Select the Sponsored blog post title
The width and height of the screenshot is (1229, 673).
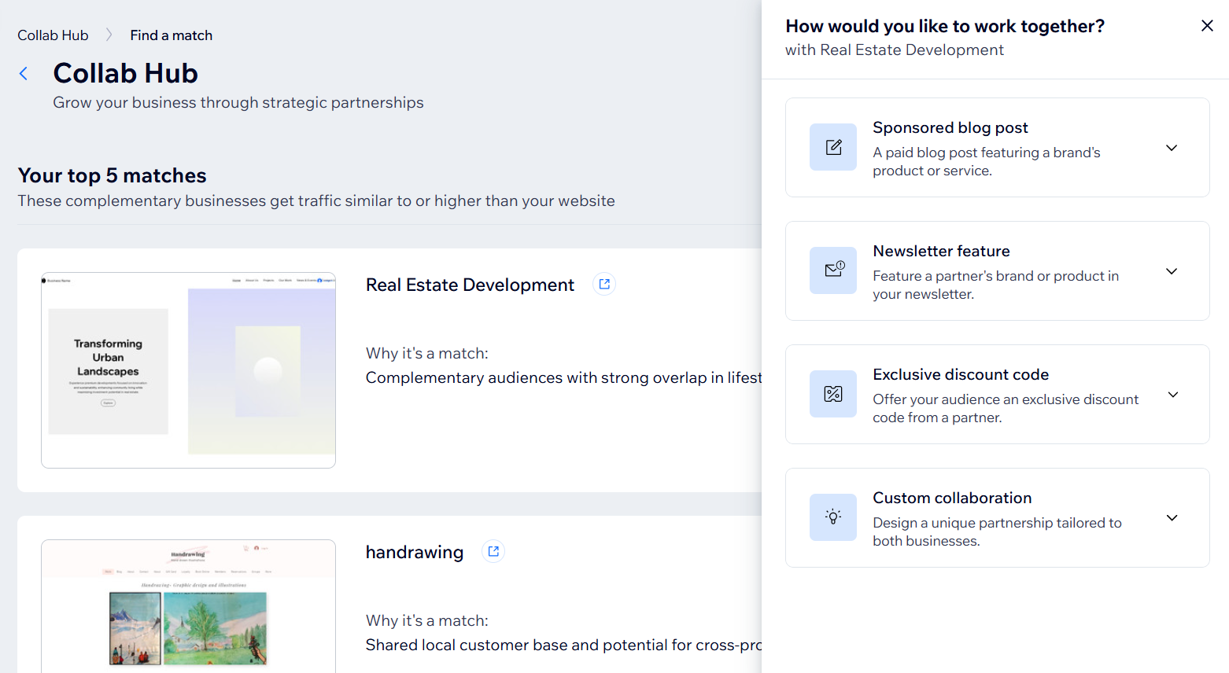(x=950, y=127)
